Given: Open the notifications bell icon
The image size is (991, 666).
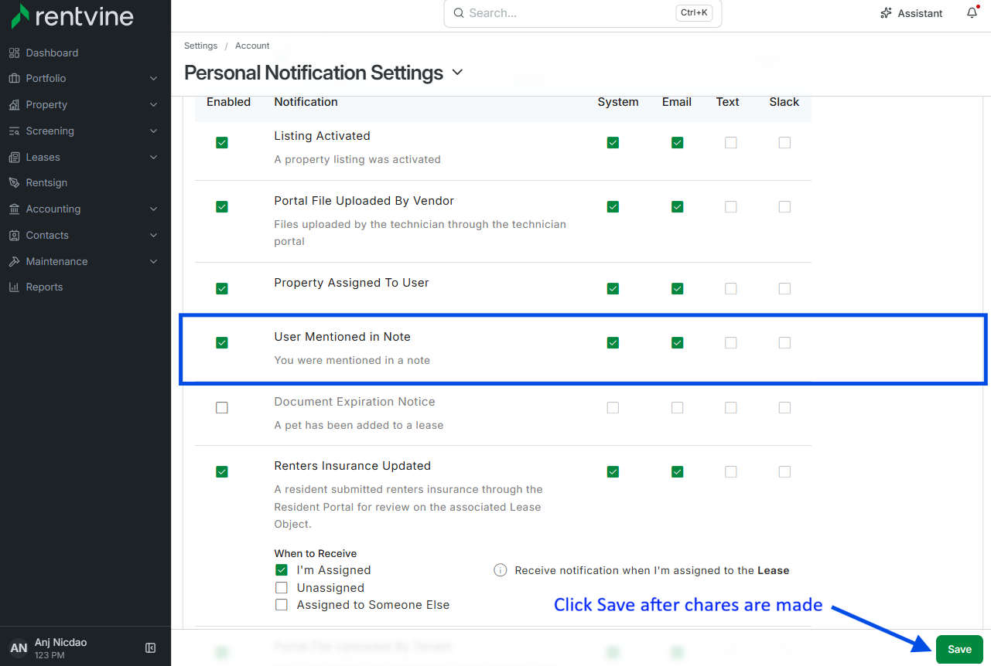Looking at the screenshot, I should click(x=972, y=13).
